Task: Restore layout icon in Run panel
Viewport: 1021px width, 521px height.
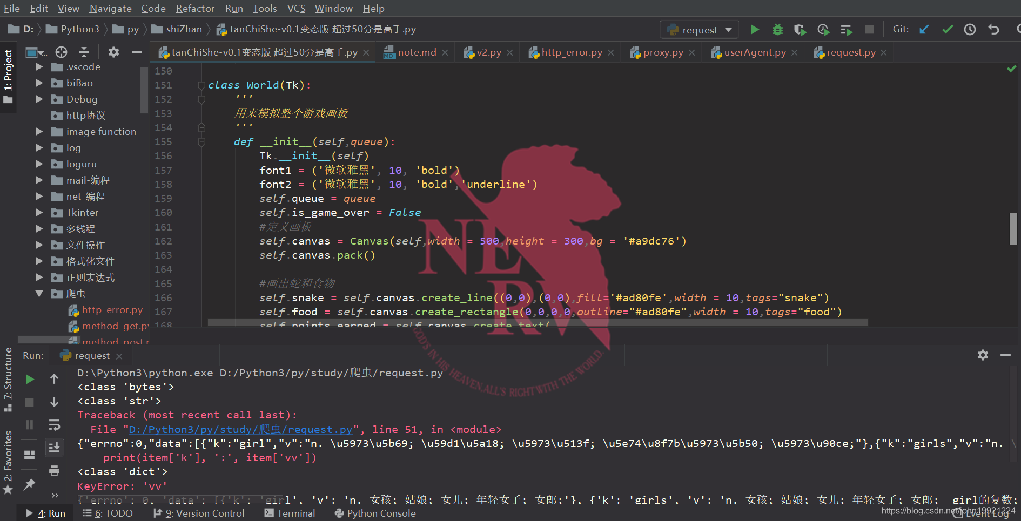Action: click(x=30, y=455)
